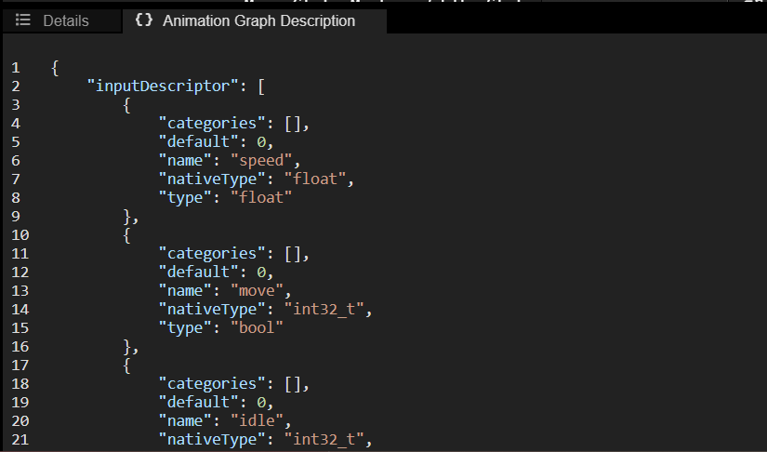
Task: Switch to the Details tab
Action: (x=62, y=21)
